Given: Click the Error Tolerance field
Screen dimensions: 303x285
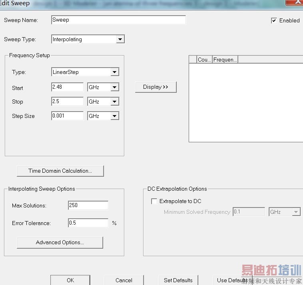Looking at the screenshot, I should 88,223.
